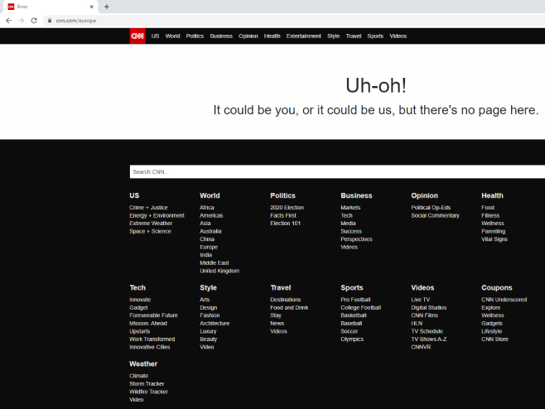The width and height of the screenshot is (545, 409).
Task: Click the Weather section heading
Action: pos(143,363)
